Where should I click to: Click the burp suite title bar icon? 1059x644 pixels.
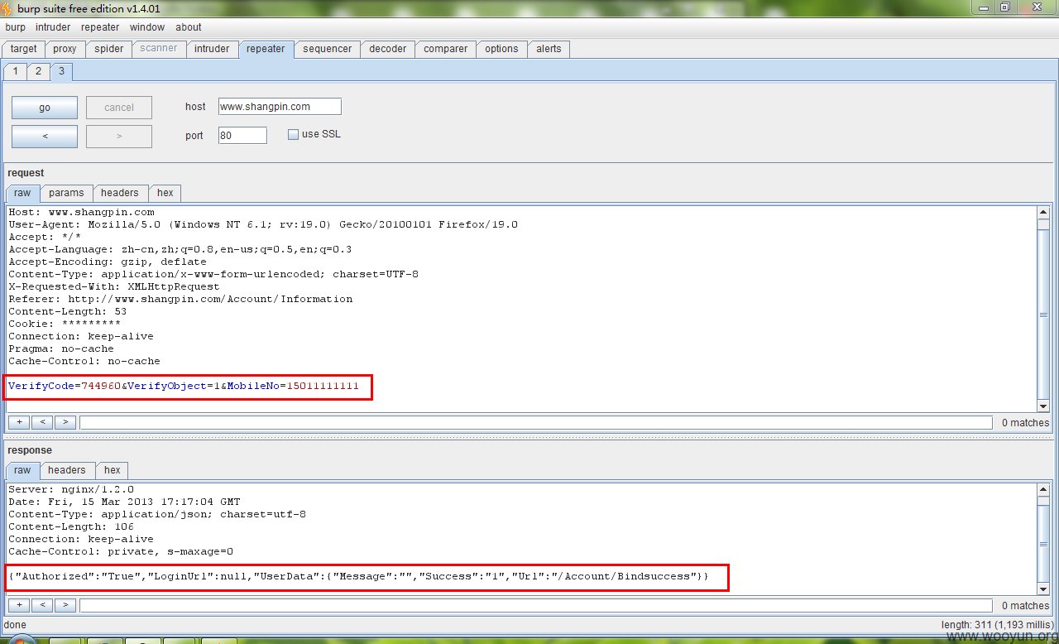[x=7, y=8]
